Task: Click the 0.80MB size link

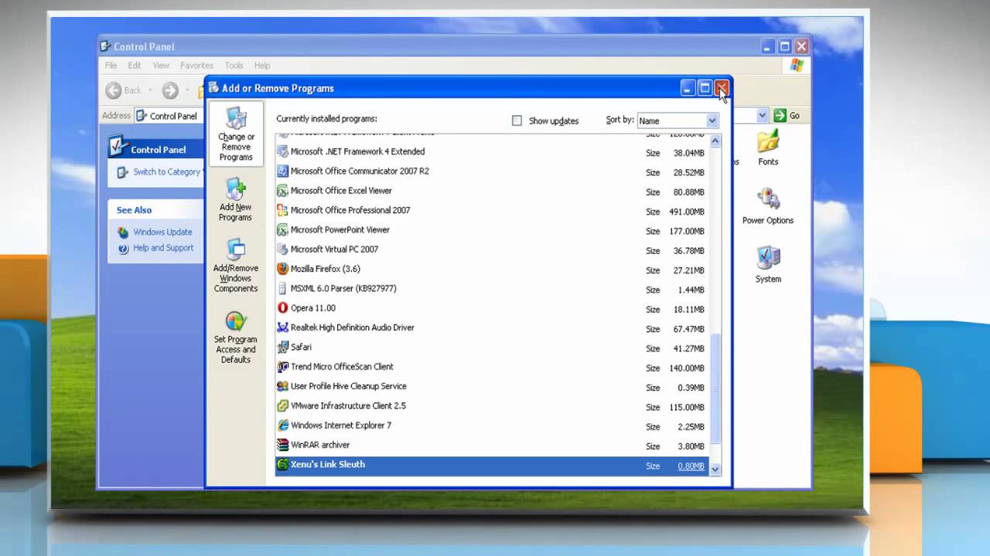Action: 691,466
